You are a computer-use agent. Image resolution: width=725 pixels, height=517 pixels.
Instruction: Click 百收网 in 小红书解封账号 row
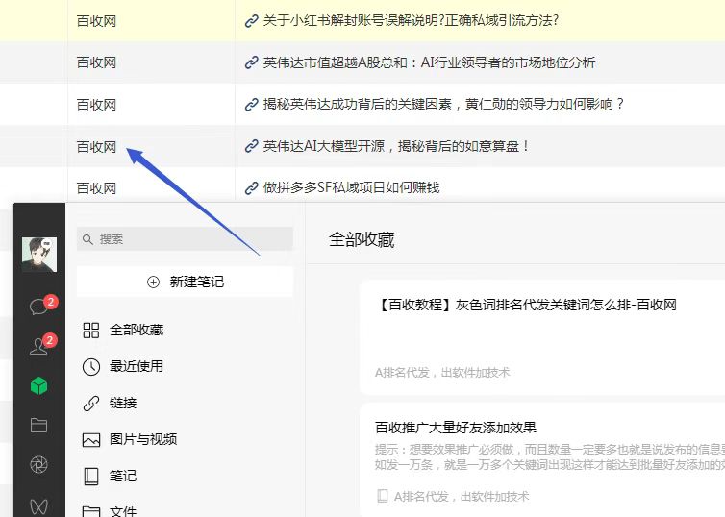[96, 21]
